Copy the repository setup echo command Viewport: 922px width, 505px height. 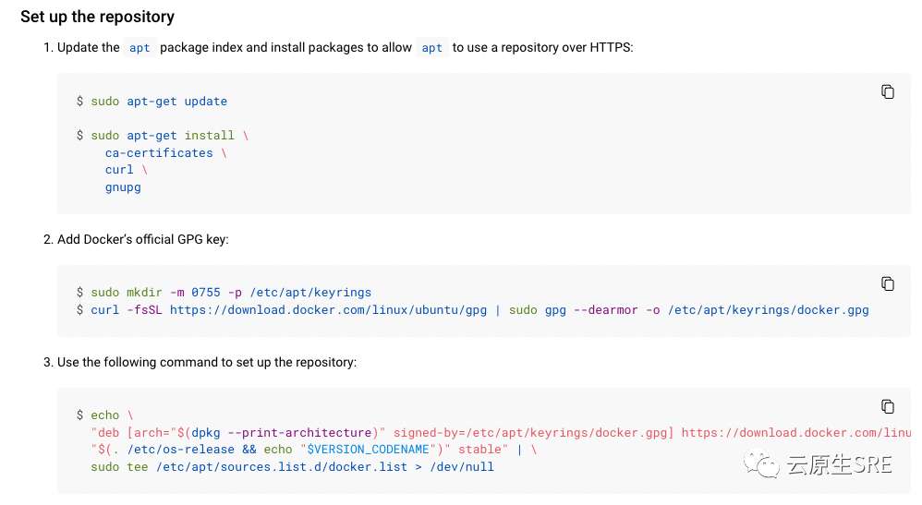coord(887,406)
